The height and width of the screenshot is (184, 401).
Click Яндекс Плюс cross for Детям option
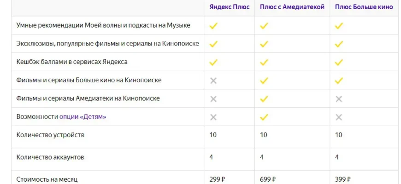(213, 117)
